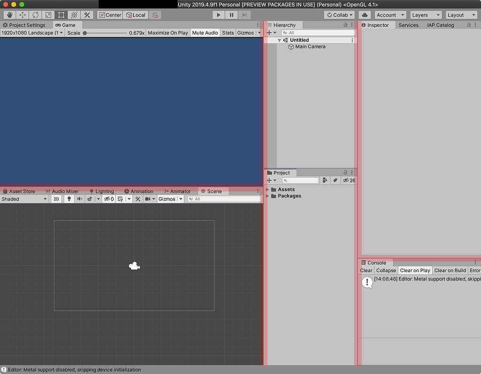Select the Hand tool in the toolbar

click(9, 15)
